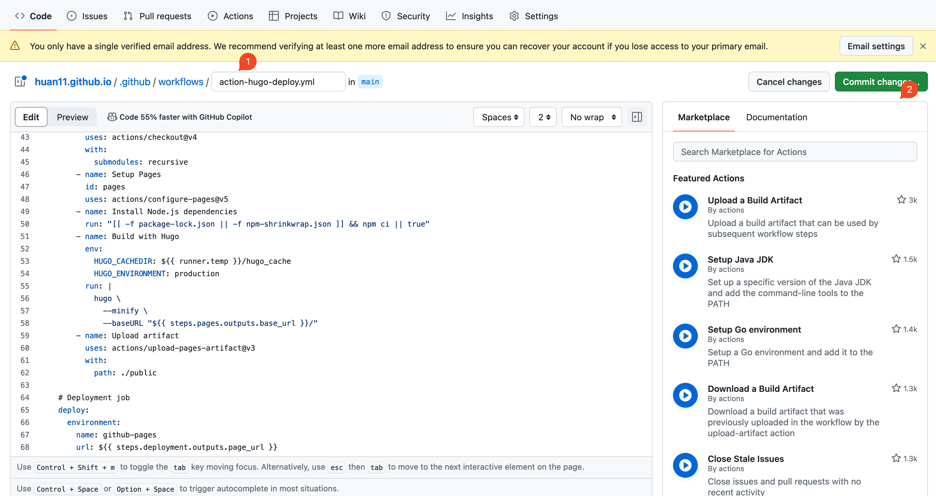
Task: Click the Close Stale Issues play icon
Action: click(x=685, y=465)
